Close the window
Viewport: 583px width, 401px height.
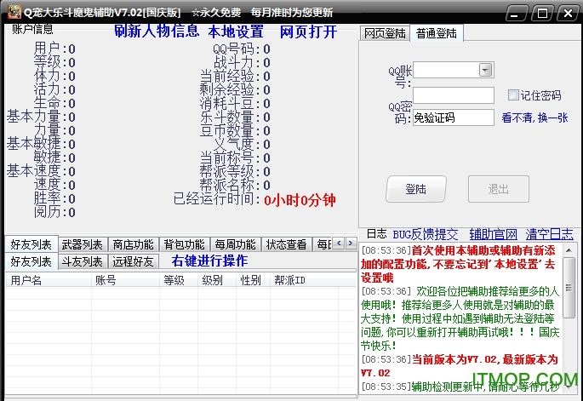coord(569,14)
